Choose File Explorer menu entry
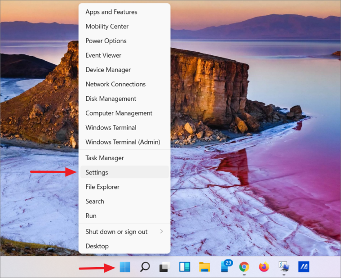Screen dimensions: 341x278 point(124,187)
